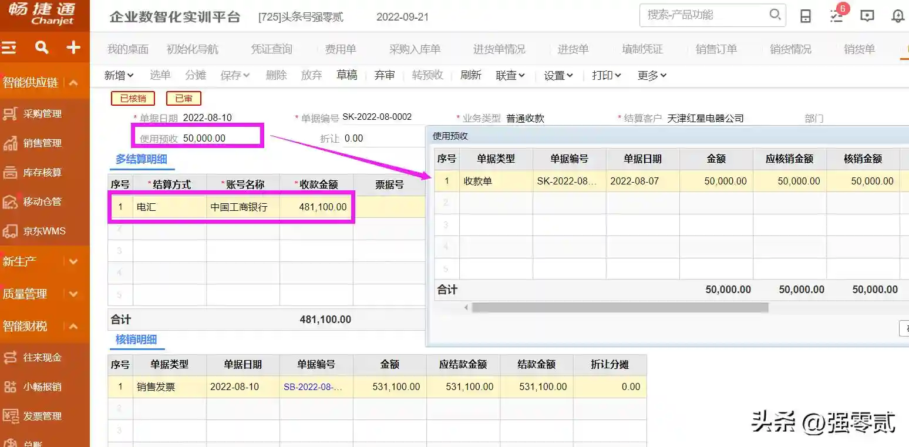Open task list icon with badge 6

(x=837, y=16)
